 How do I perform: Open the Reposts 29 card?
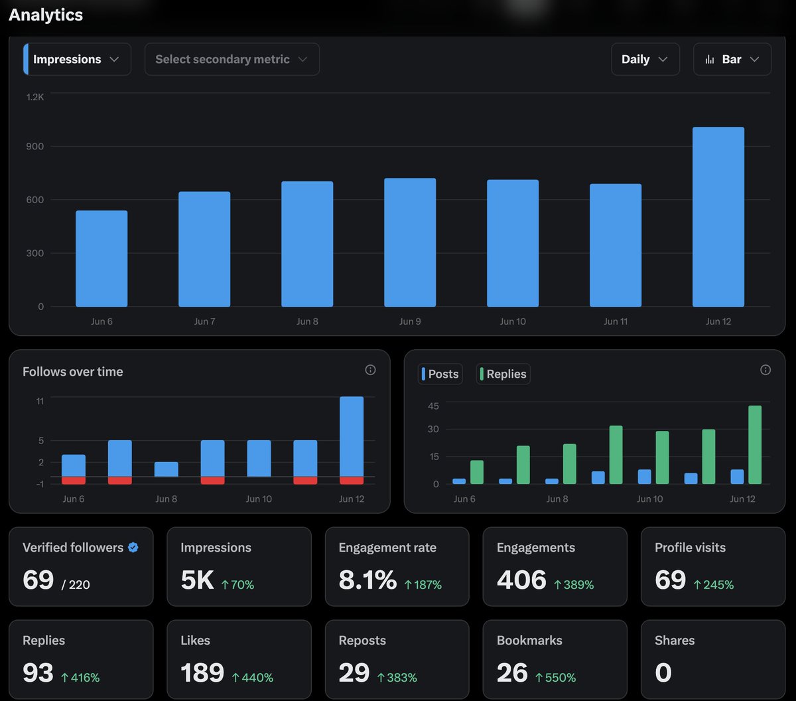[397, 660]
